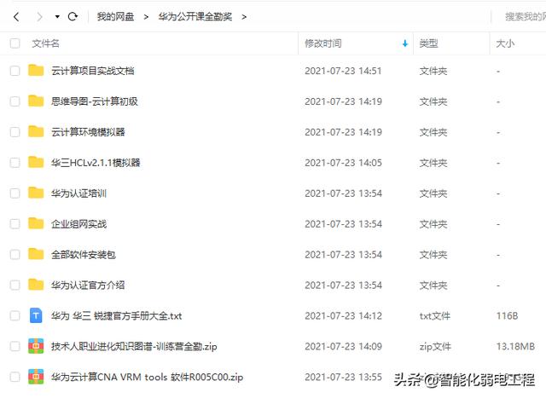The height and width of the screenshot is (398, 546).
Task: Sort by 修改时间 column header
Action: (323, 43)
